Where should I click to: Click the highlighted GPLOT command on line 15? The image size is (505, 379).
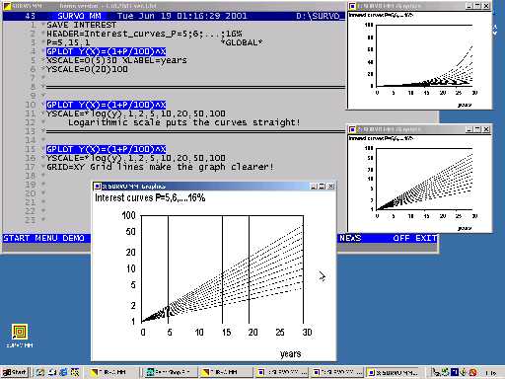(x=107, y=149)
